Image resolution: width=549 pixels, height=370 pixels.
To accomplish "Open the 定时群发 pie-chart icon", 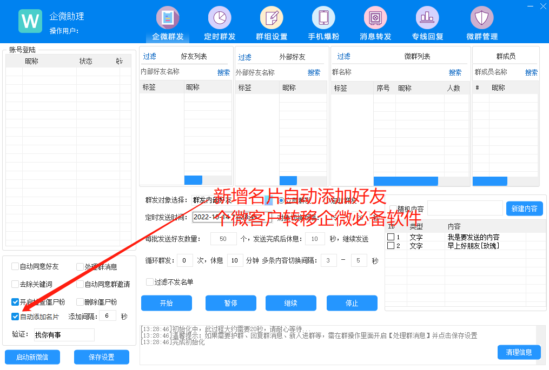I will point(220,18).
